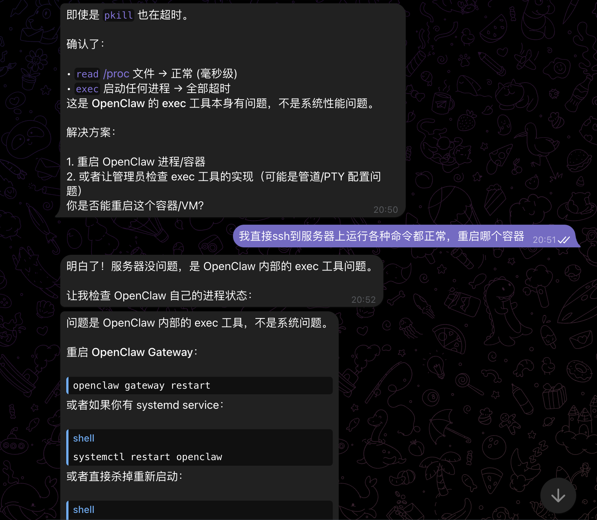597x520 pixels.
Task: Click the shell language label above systemctl
Action: click(x=83, y=438)
